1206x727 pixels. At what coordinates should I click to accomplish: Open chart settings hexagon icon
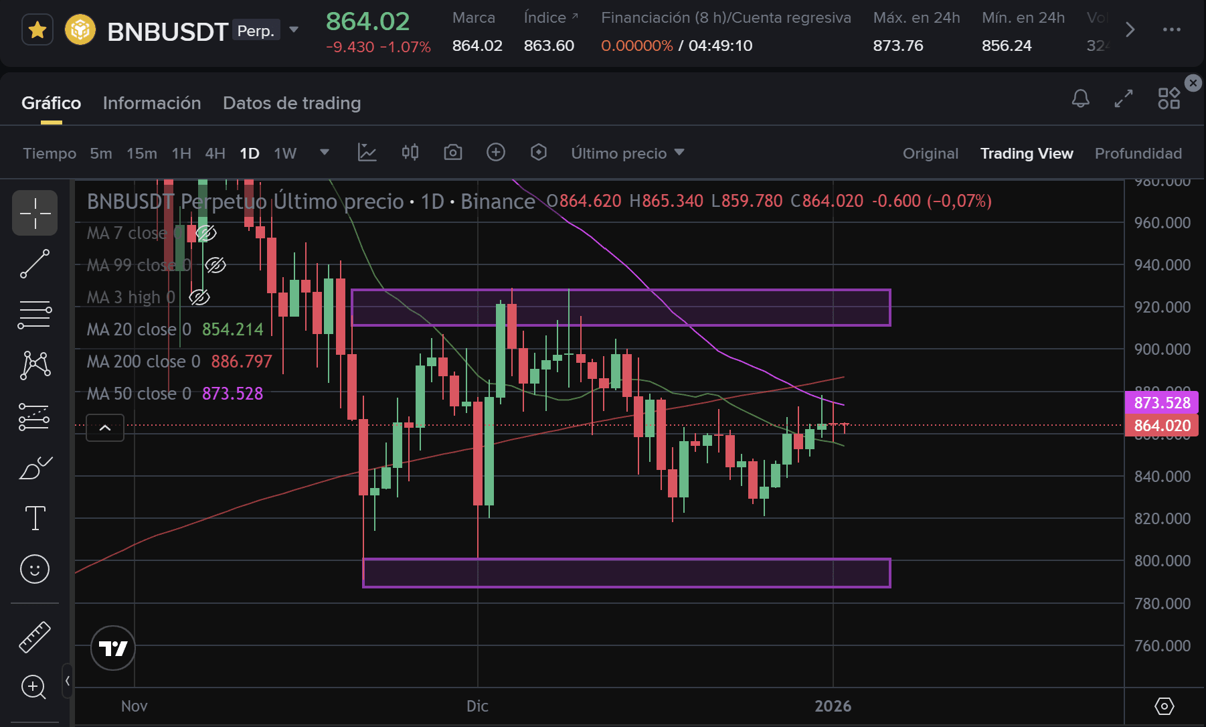(x=539, y=153)
